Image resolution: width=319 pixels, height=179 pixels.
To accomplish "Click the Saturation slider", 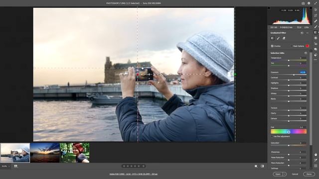I will (x=289, y=145).
